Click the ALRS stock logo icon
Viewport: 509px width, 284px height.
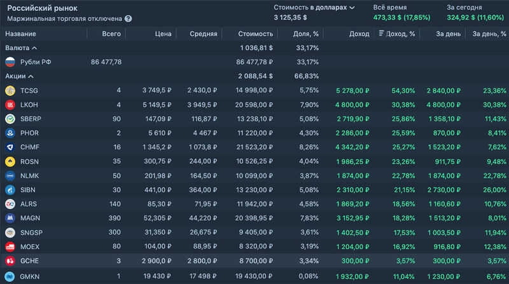(x=10, y=204)
